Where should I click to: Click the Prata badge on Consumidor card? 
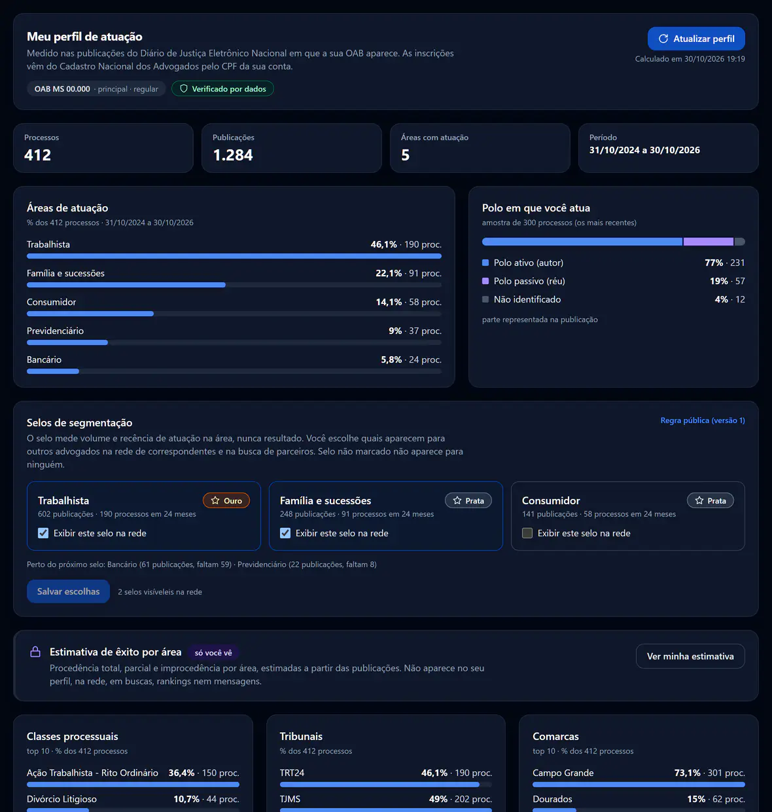pyautogui.click(x=711, y=500)
